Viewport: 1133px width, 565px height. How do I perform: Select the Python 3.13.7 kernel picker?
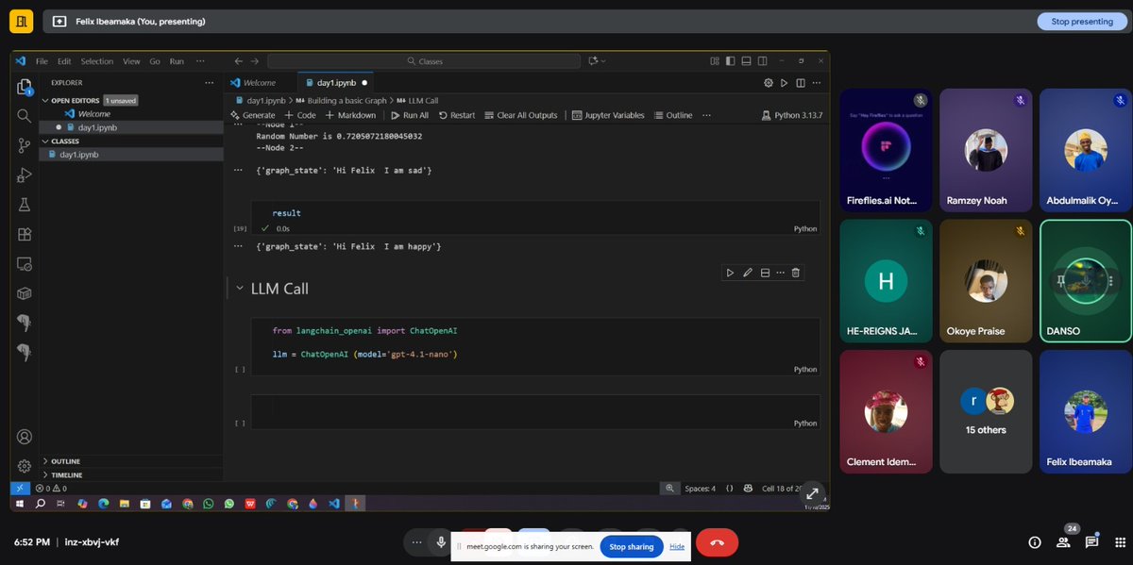(792, 115)
